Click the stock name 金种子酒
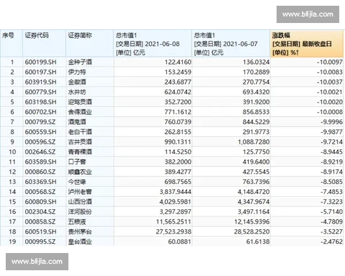The height and width of the screenshot is (276, 345). [80, 62]
